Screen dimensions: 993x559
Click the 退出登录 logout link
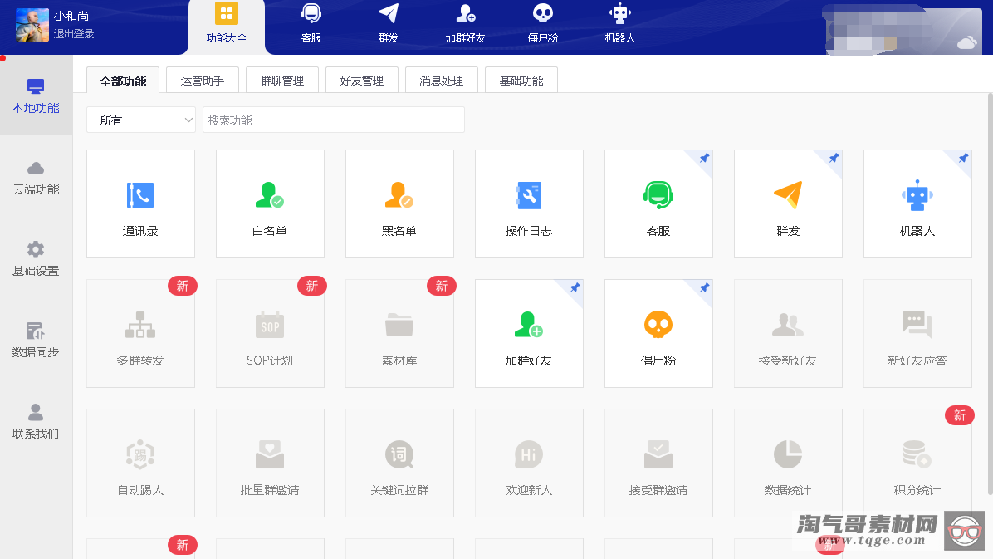(74, 34)
